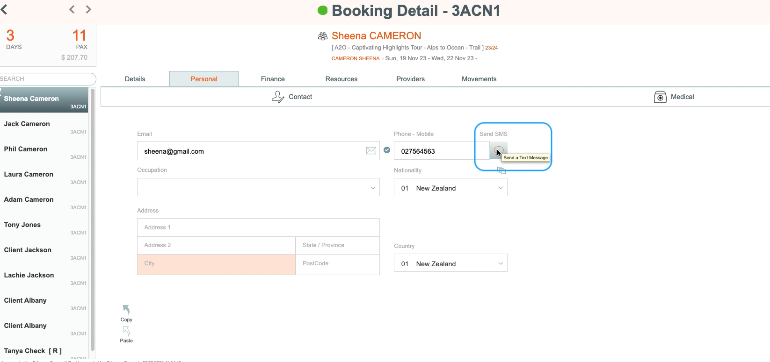770x362 pixels.
Task: Click the $ 207.70 amount
Action: click(74, 57)
